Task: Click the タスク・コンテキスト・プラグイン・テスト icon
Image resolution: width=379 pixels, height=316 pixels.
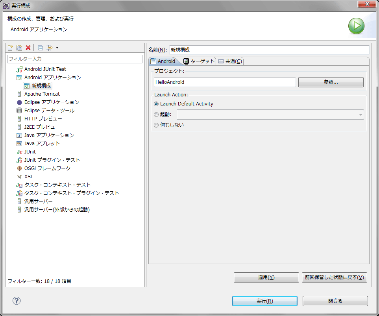Action: tap(19, 193)
